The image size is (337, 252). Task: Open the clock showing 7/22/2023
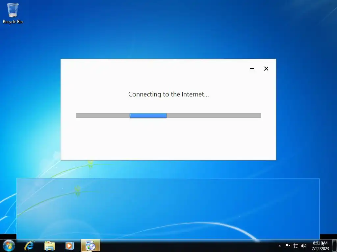point(320,246)
